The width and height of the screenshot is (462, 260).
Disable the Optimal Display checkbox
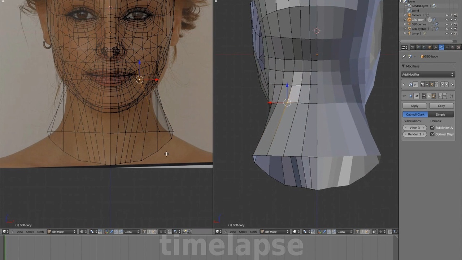pos(432,134)
